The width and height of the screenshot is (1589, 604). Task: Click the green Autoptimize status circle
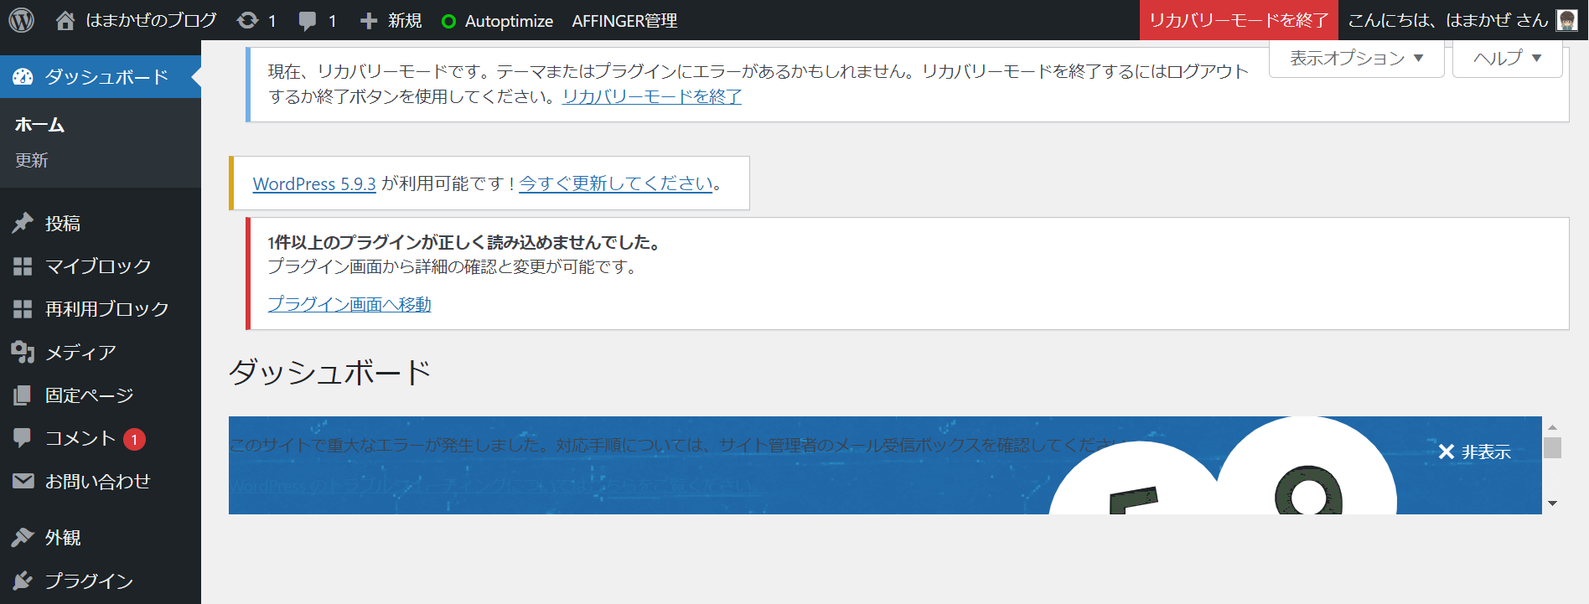tap(448, 21)
